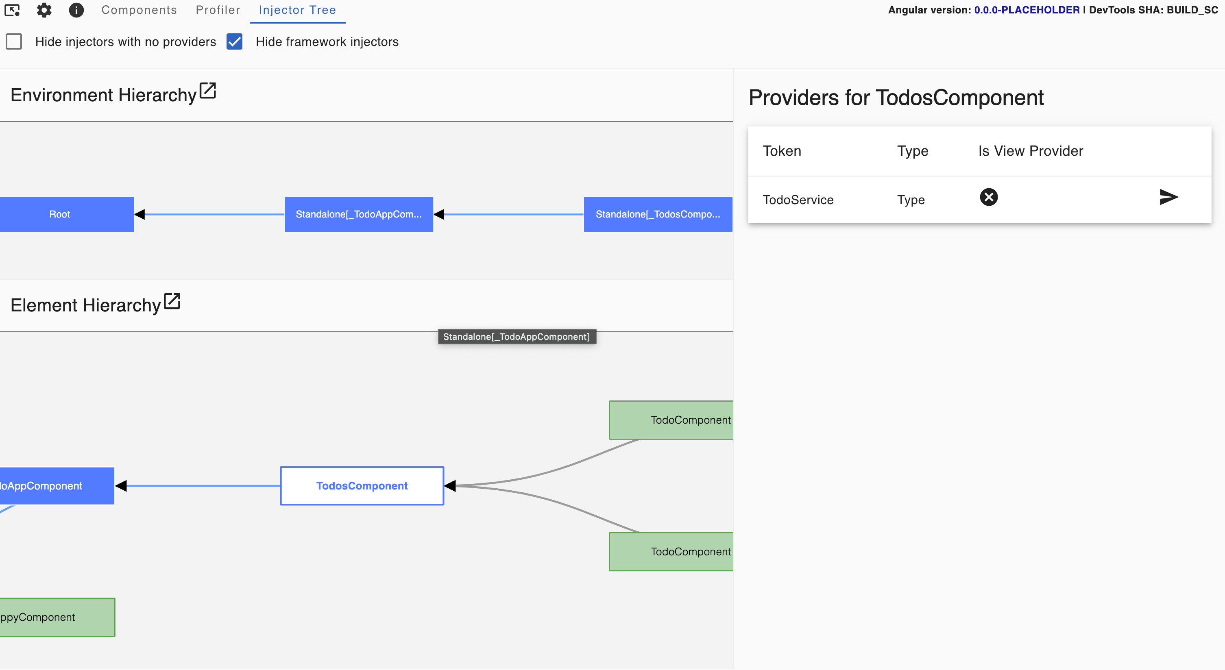Select the Standalone[_TodosCompo...] injector node
The height and width of the screenshot is (670, 1225).
(658, 214)
